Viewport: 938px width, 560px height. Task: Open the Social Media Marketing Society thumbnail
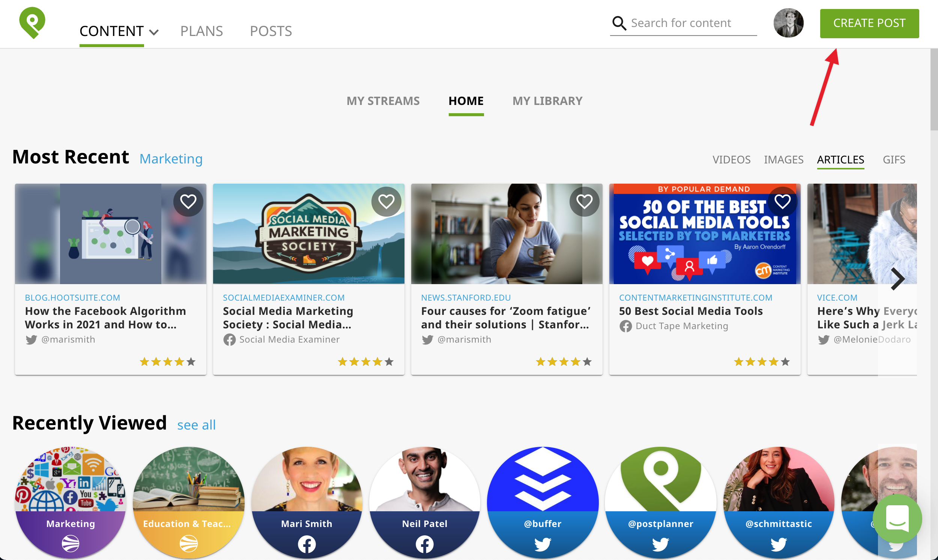[x=308, y=234]
